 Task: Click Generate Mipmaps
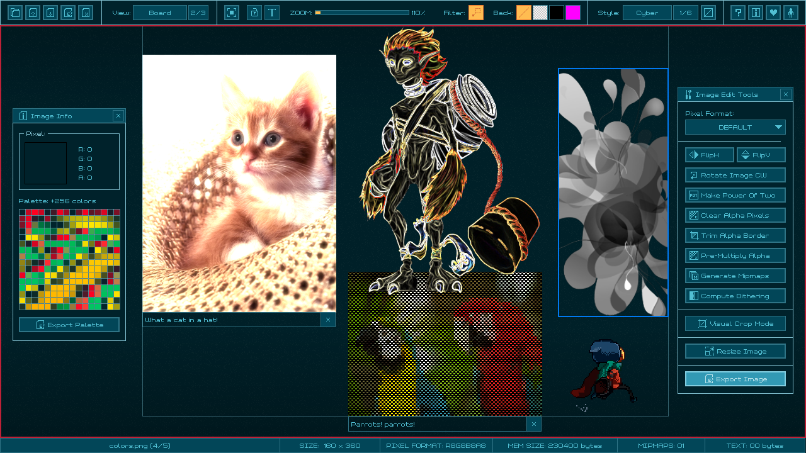[x=735, y=276]
